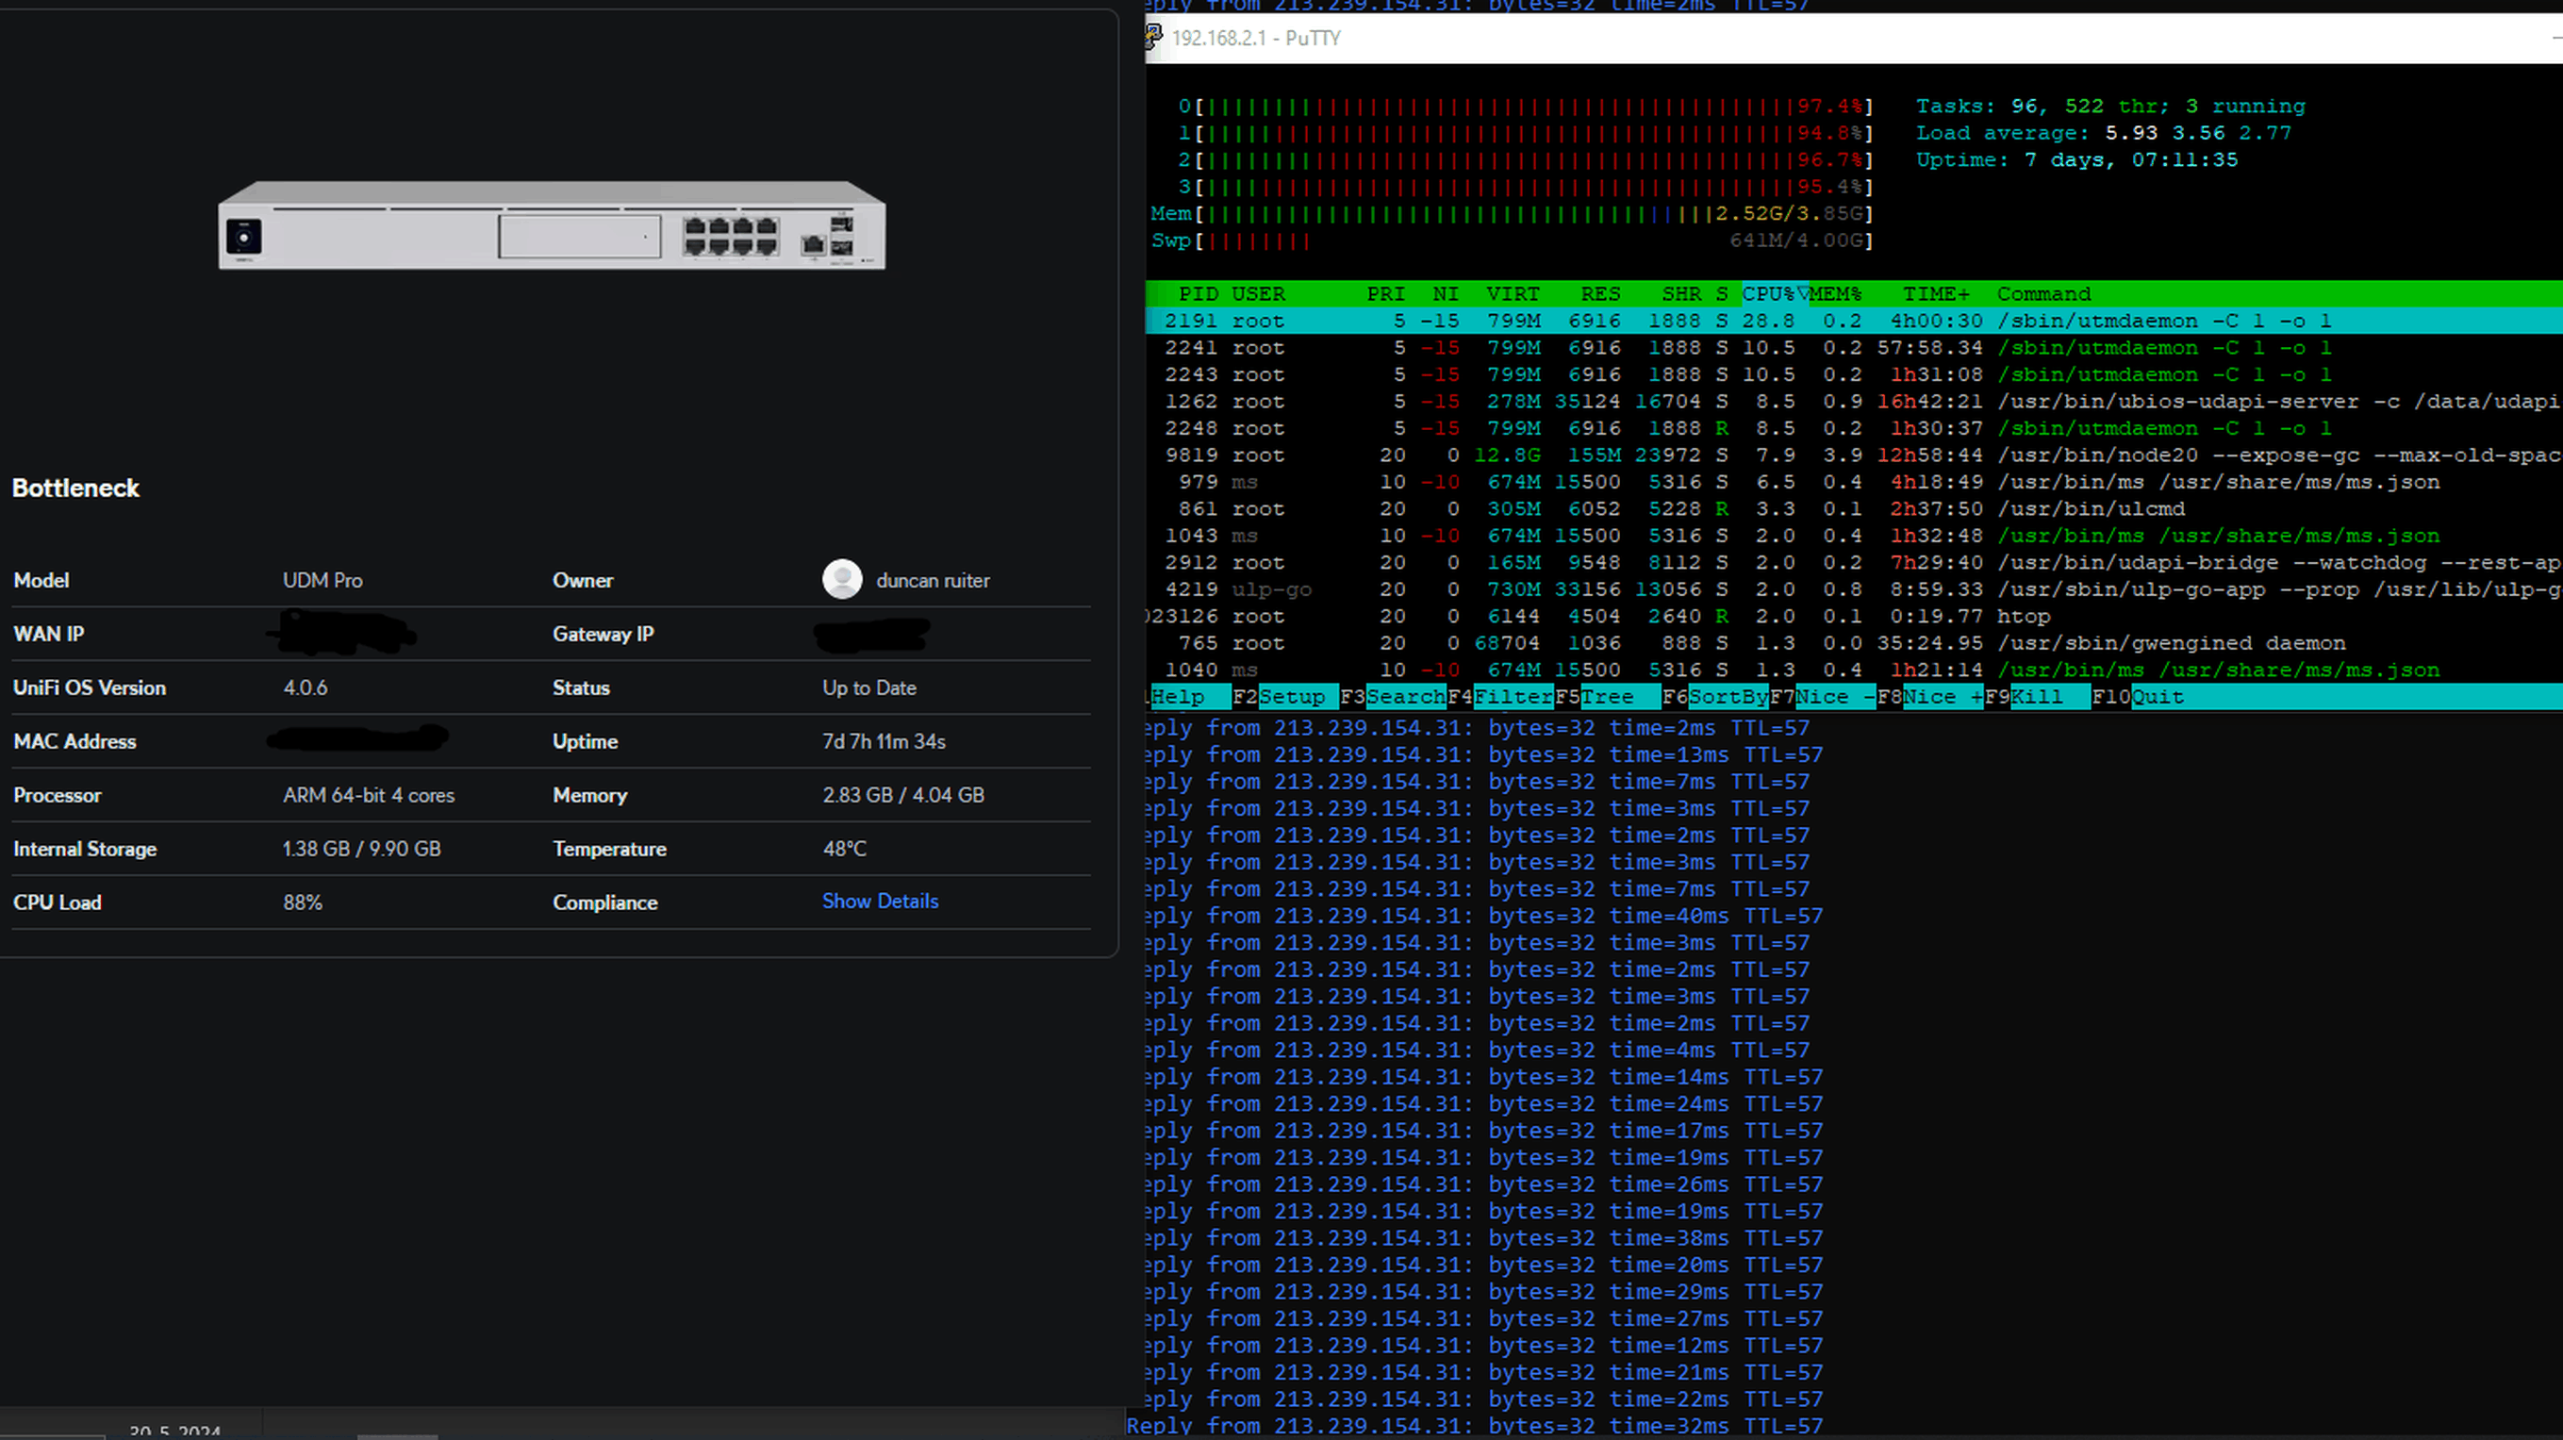Click the 7d 7h 11m 34s uptime value
Viewport: 2563px width, 1440px height.
point(884,741)
